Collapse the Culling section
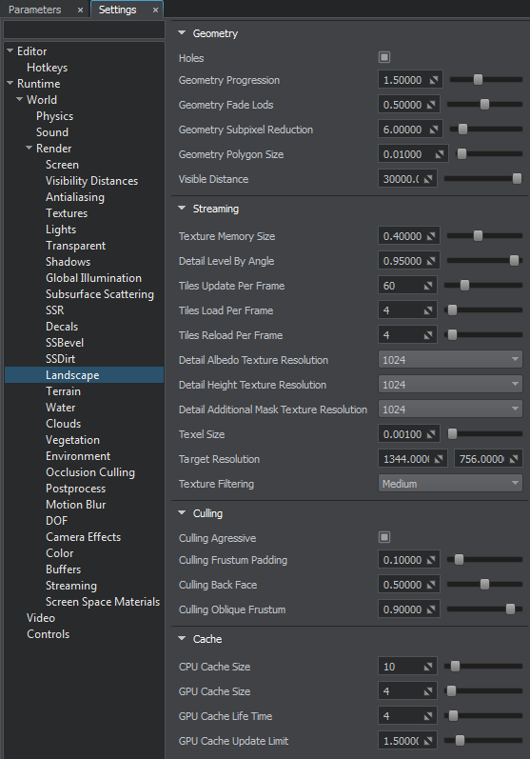The width and height of the screenshot is (530, 759). [x=182, y=512]
